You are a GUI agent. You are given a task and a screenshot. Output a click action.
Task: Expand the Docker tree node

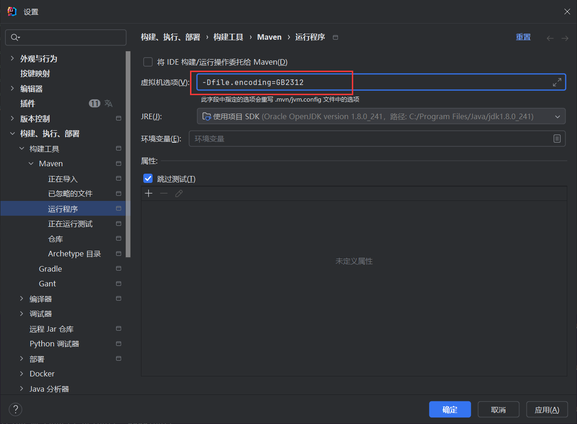click(x=21, y=374)
